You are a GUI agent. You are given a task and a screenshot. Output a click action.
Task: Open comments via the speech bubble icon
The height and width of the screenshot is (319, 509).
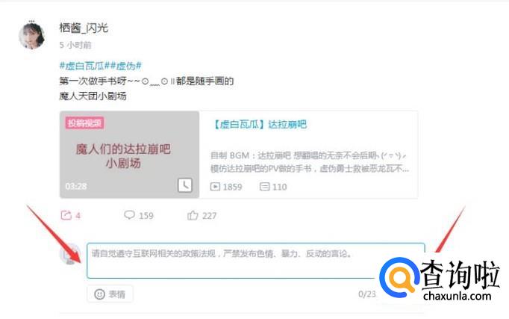point(130,214)
